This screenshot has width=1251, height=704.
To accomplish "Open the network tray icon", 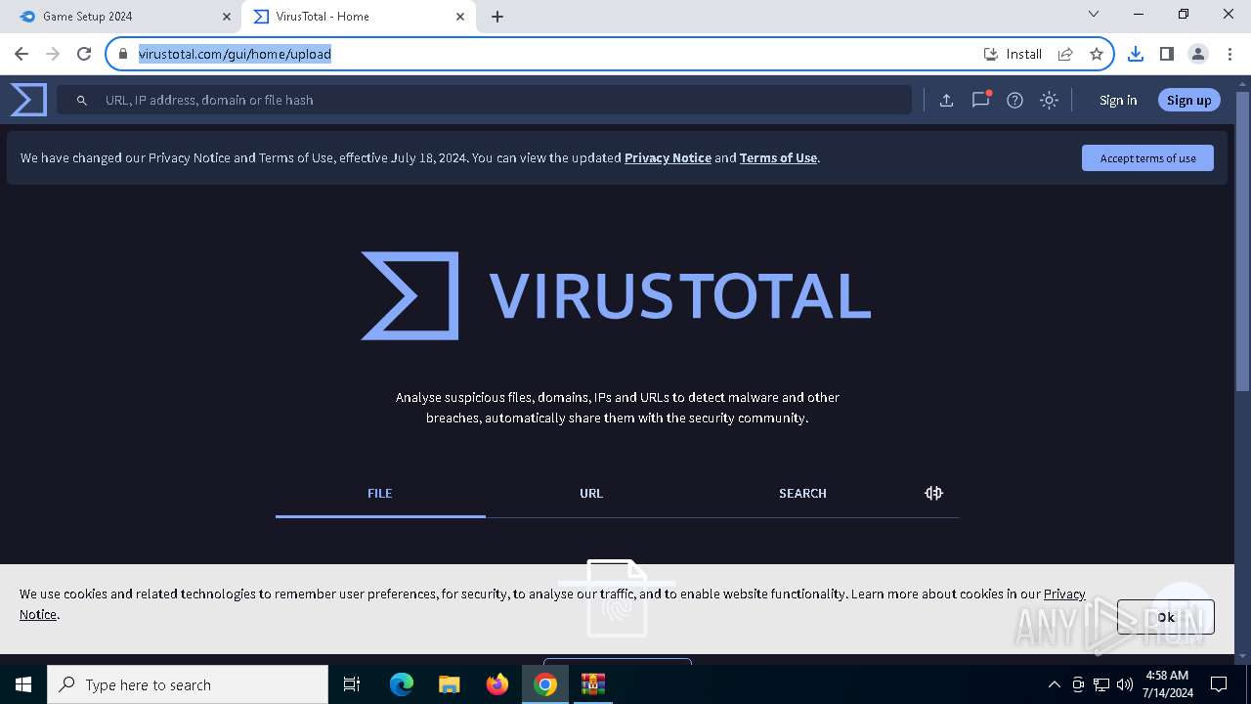I will pyautogui.click(x=1101, y=684).
